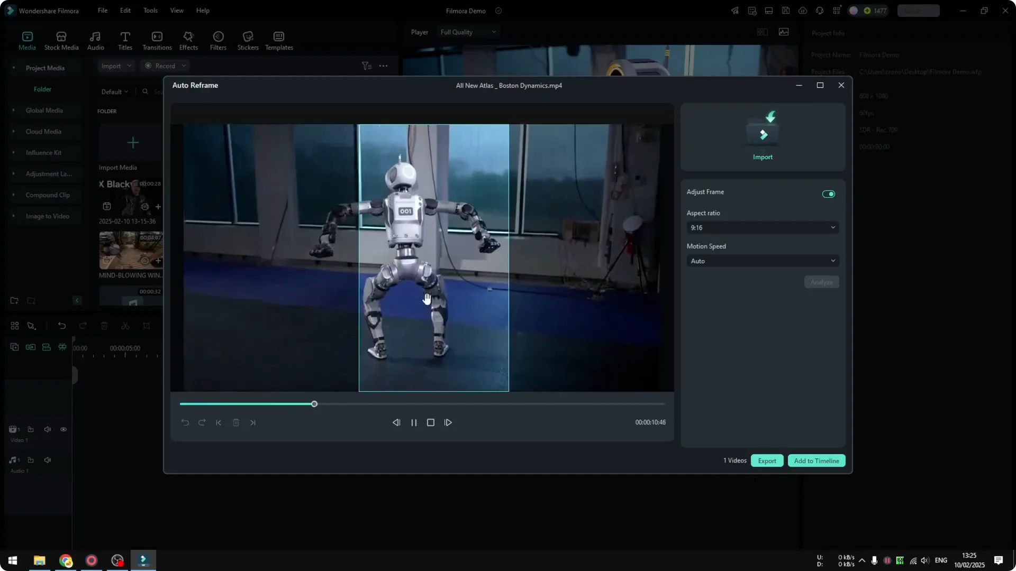Click the Import Media plus tile
1016x571 pixels.
coord(132,143)
